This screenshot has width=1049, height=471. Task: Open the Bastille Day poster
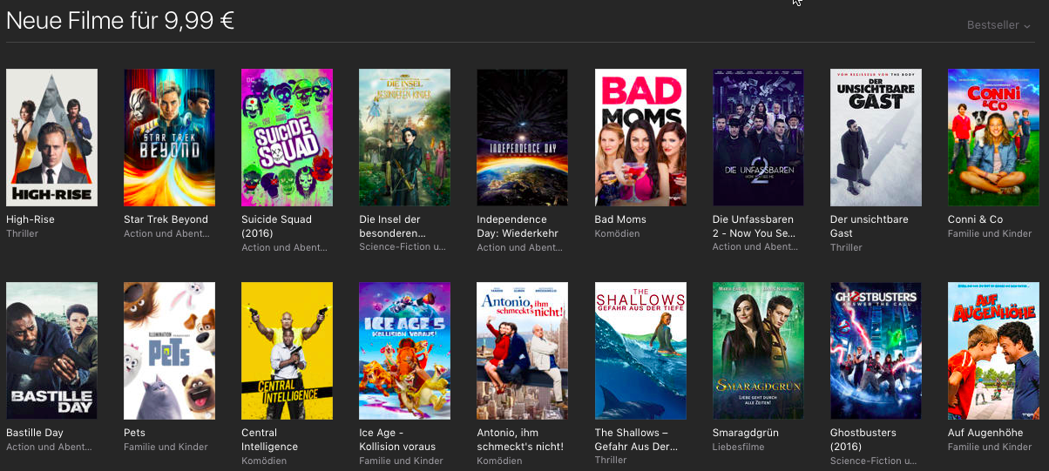[51, 351]
